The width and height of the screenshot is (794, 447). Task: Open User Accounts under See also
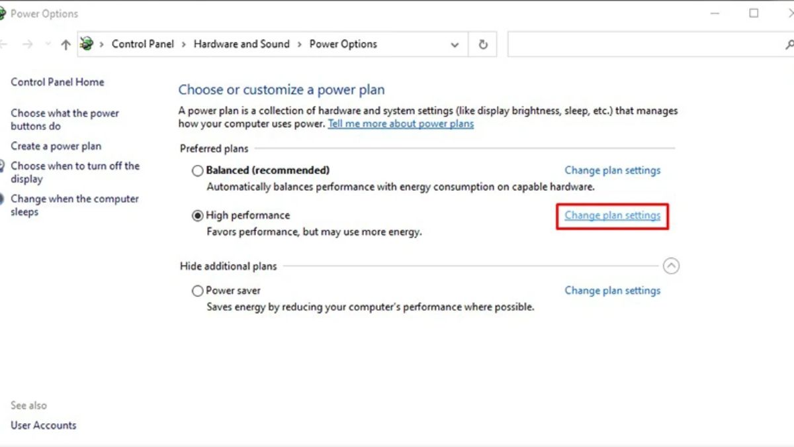(x=44, y=425)
